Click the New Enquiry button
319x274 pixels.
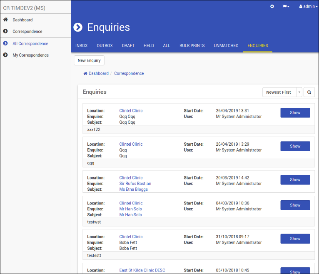point(89,60)
